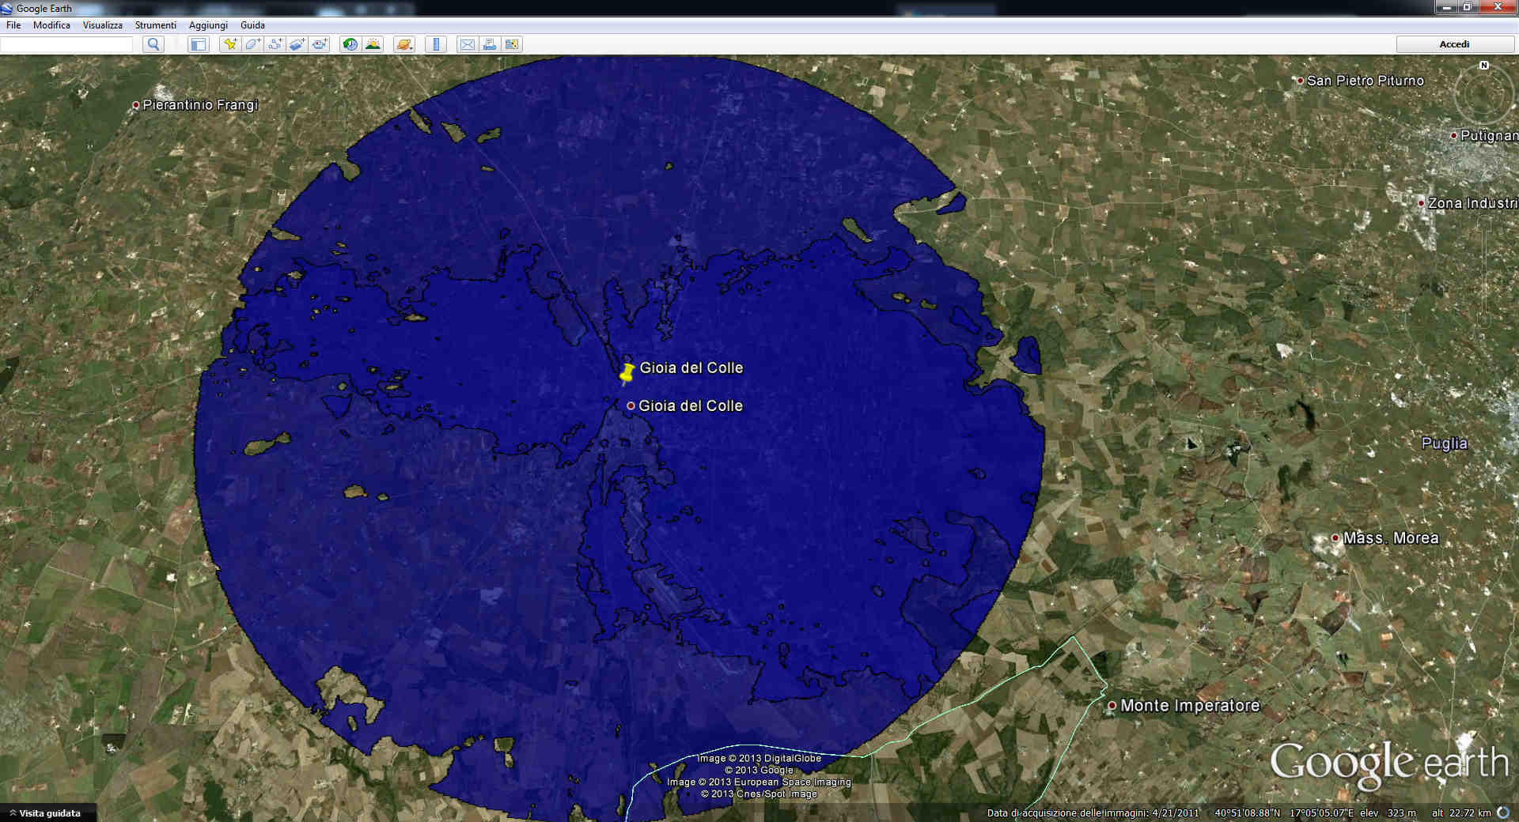Open the Visualizza menu

[103, 25]
